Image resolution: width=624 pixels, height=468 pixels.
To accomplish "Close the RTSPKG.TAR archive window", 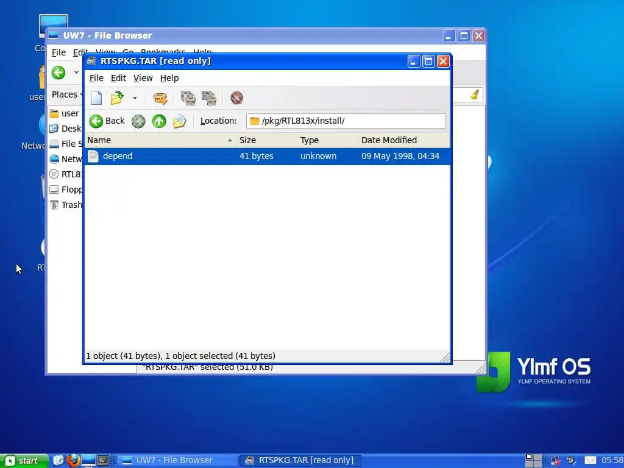I will coord(443,62).
